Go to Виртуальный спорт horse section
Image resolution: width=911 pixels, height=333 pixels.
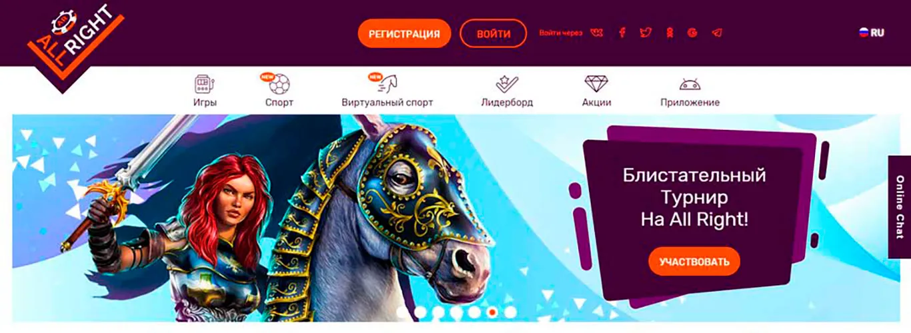(387, 91)
